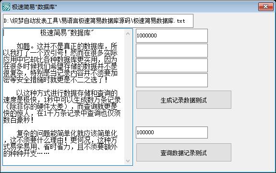The image size is (276, 173).
Task: Click the scroll down arrow of description box
Action: pyautogui.click(x=128, y=161)
